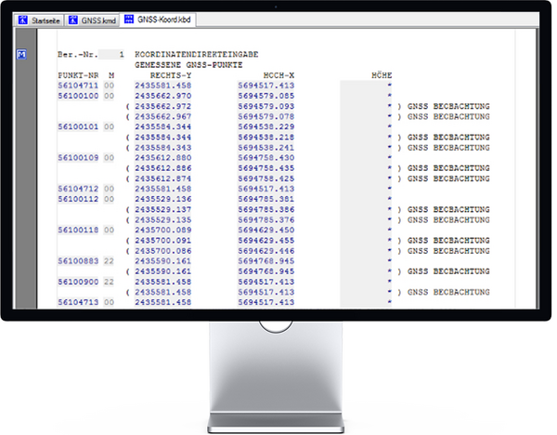Switch to the Startseite tab
Image resolution: width=557 pixels, height=435 pixels.
pos(42,19)
